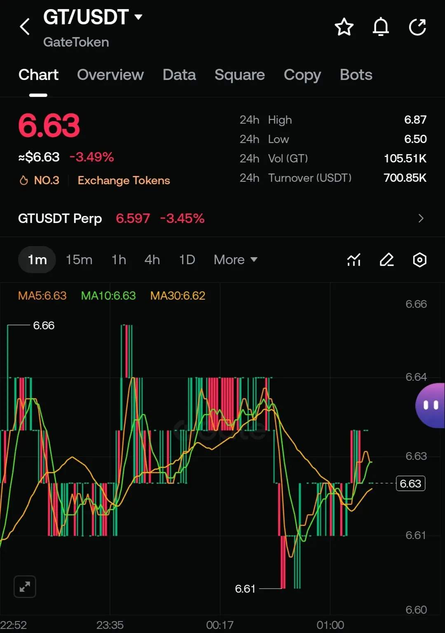Tap the NO.3 ranking label
445x633 pixels.
pos(47,181)
